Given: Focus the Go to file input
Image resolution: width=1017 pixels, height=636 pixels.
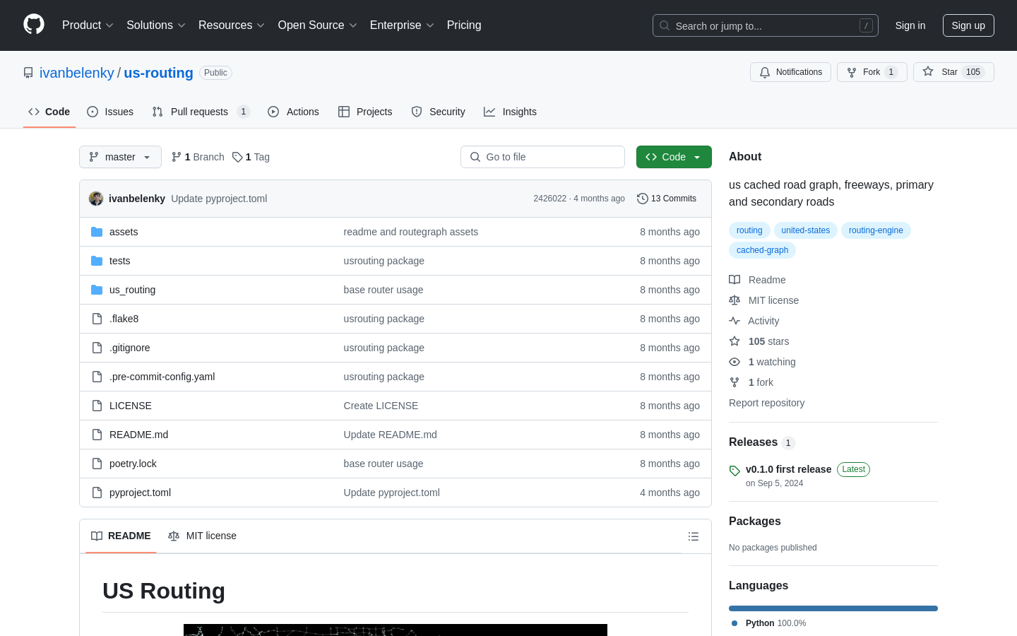Looking at the screenshot, I should coord(542,157).
